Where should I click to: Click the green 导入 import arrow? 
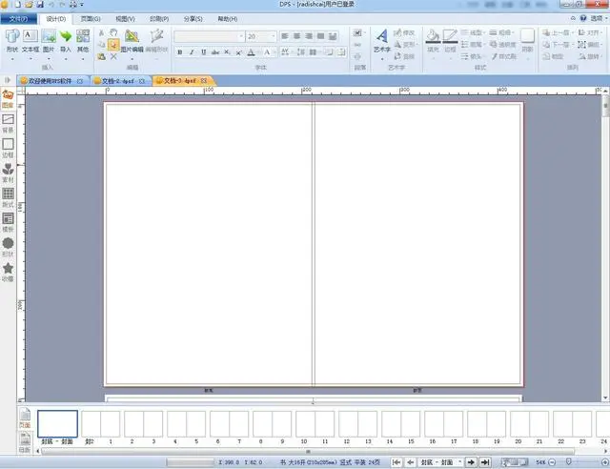coord(66,36)
